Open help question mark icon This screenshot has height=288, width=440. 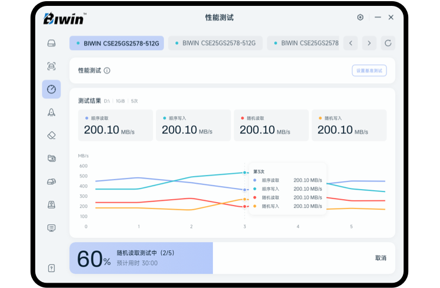pyautogui.click(x=51, y=268)
